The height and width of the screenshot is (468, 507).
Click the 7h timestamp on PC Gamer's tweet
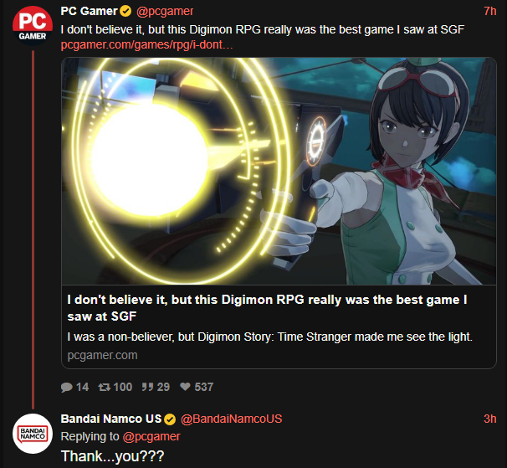[x=490, y=12]
